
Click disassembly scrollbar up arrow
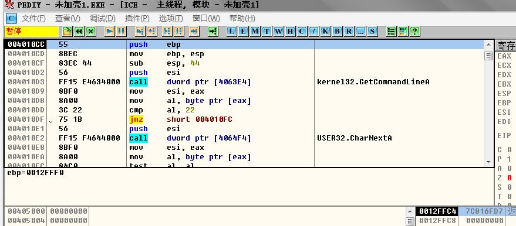tap(488, 45)
